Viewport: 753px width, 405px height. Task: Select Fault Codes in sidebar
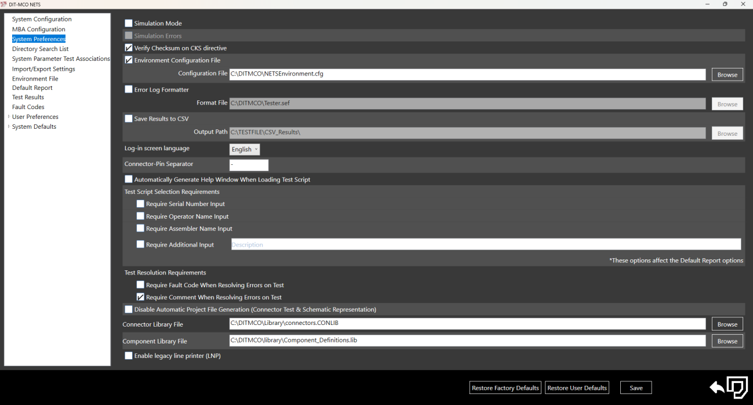coord(28,107)
